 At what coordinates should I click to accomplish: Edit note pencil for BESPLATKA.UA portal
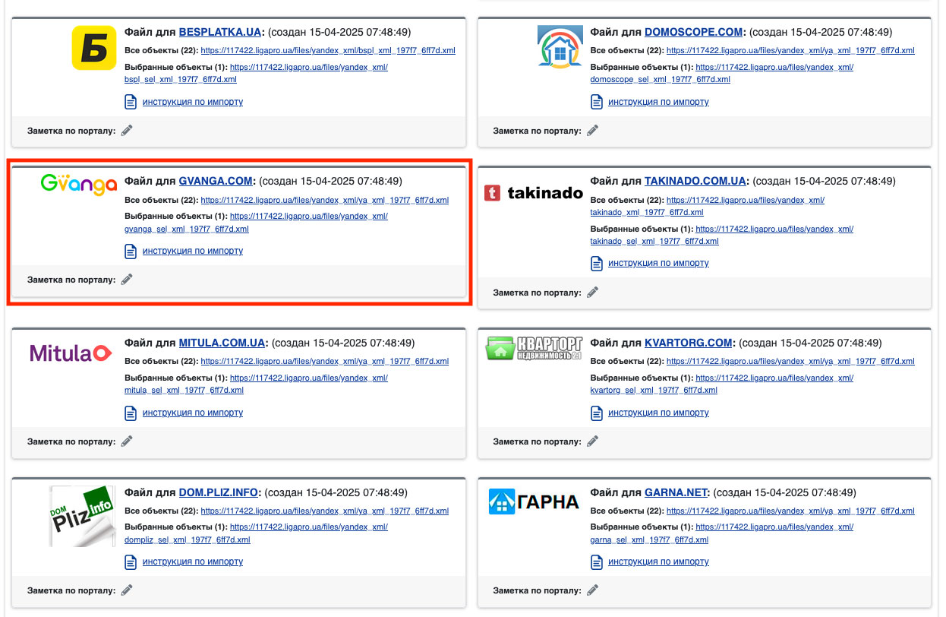pyautogui.click(x=127, y=131)
